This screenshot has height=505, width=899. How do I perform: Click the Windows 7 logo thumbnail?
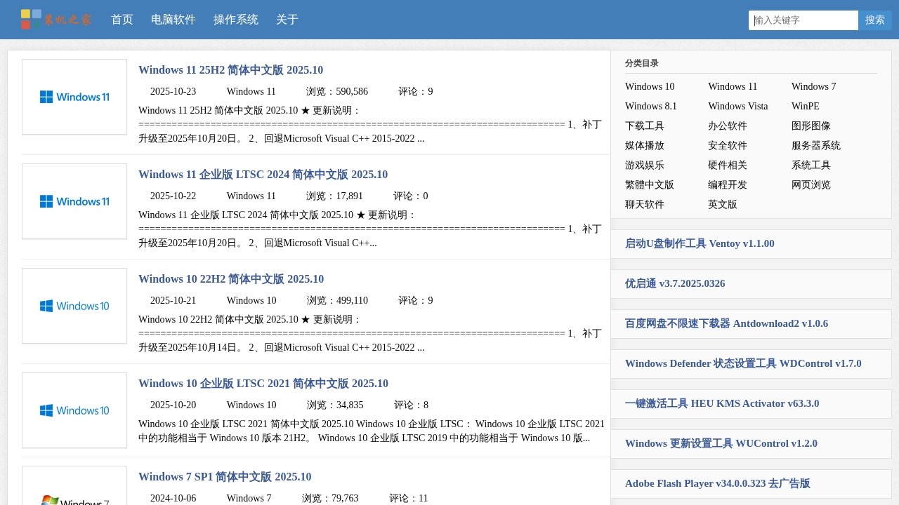click(74, 491)
